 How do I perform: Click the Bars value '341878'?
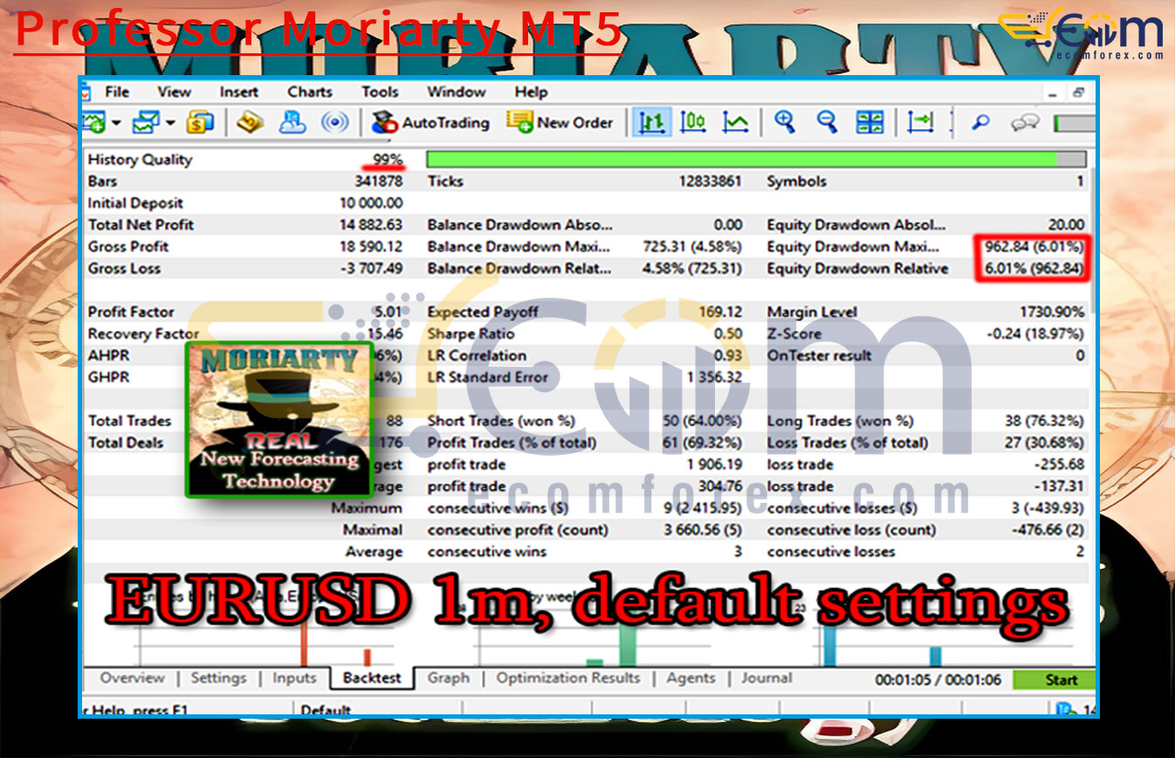379,182
